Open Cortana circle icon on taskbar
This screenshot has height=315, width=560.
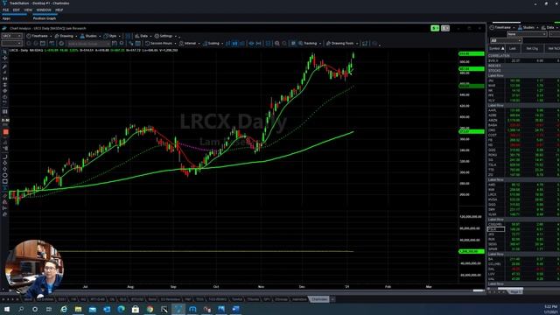[35, 309]
